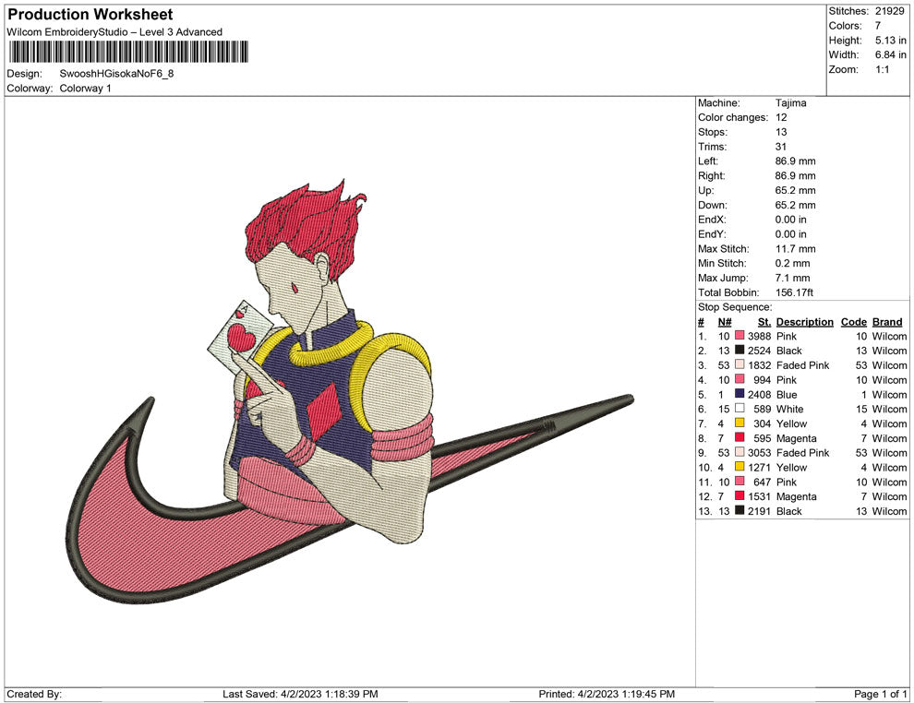Click the Faded Pink swatch in row 9
This screenshot has width=914, height=703.
740,452
